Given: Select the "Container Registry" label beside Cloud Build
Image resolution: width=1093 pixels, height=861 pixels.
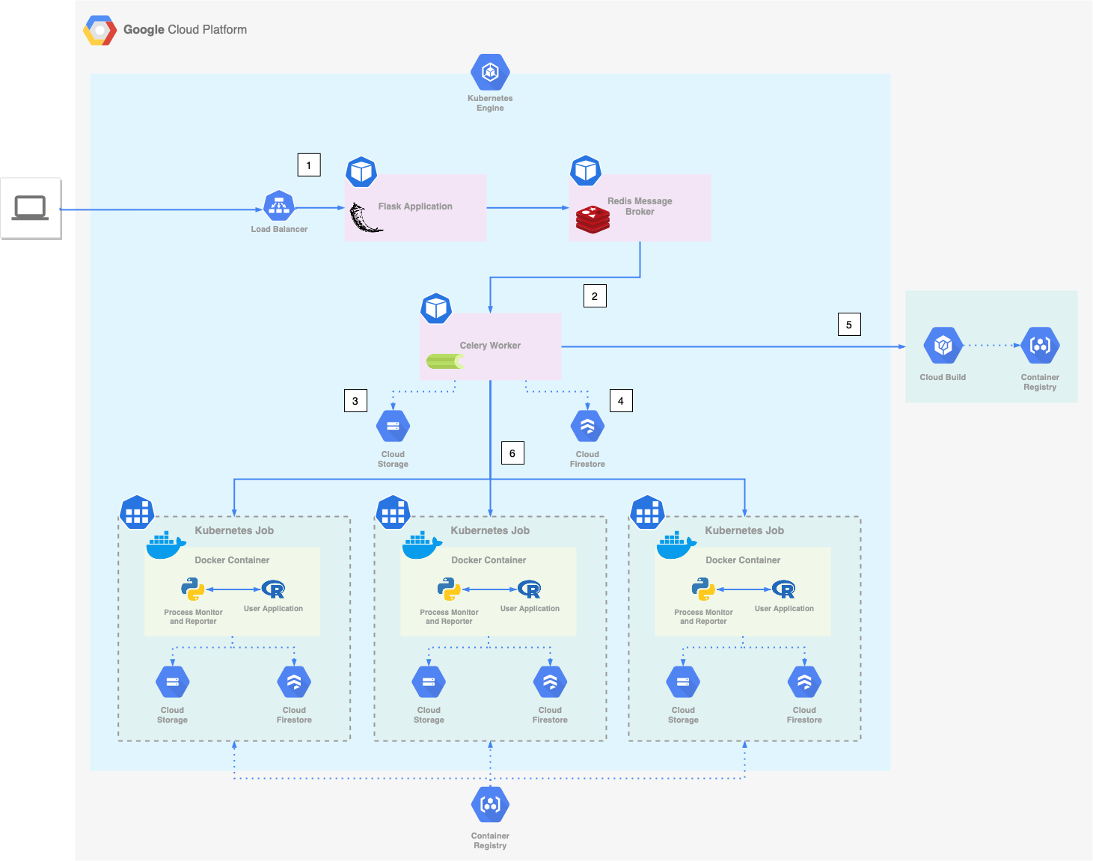Looking at the screenshot, I should 1040,382.
